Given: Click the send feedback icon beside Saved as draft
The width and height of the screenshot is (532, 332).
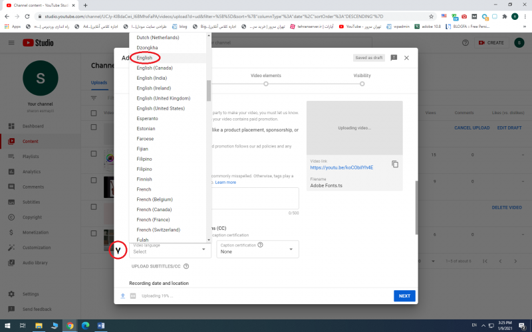Looking at the screenshot, I should point(394,58).
